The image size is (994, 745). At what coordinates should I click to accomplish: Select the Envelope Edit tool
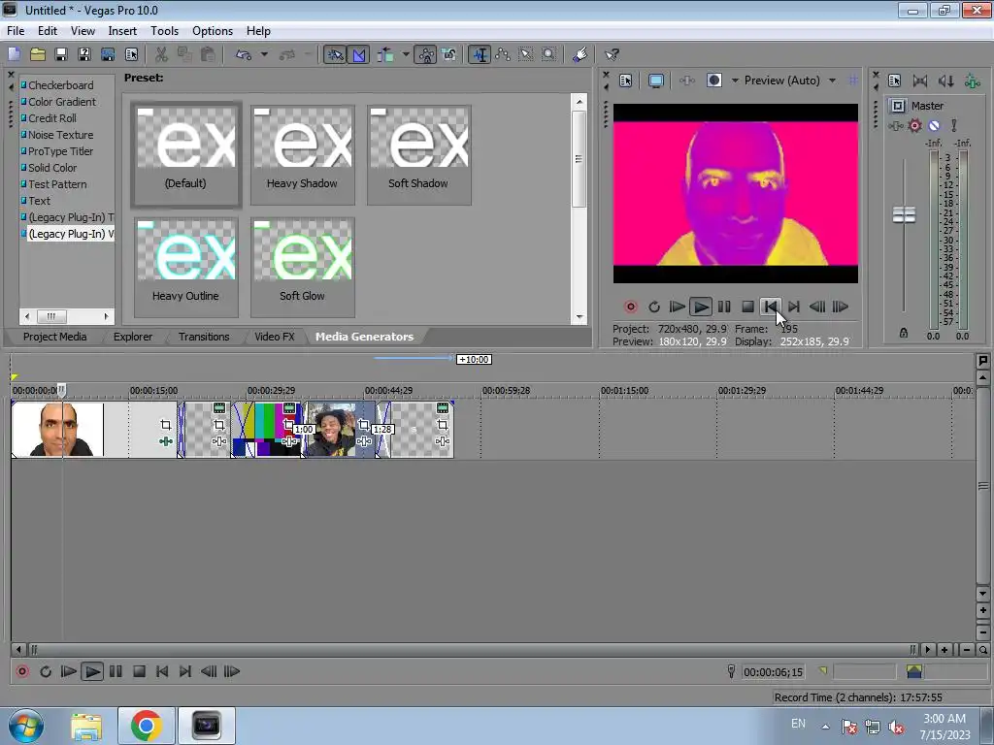[504, 54]
